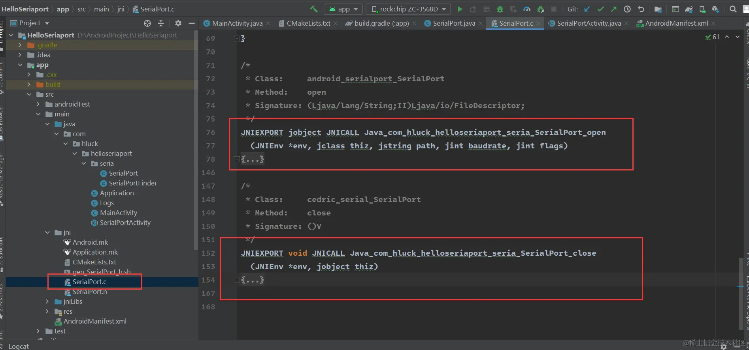Image resolution: width=749 pixels, height=350 pixels.
Task: Go to next highlighted problem arrow
Action: [738, 37]
